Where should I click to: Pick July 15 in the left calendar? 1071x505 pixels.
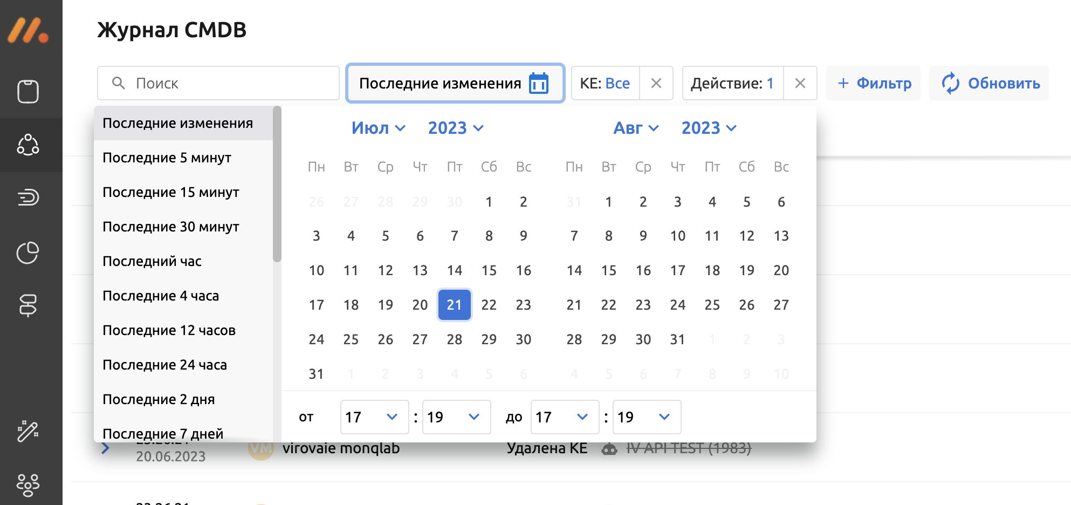[x=489, y=270]
